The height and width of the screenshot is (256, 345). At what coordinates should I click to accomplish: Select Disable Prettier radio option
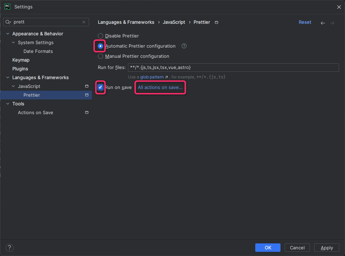(100, 36)
